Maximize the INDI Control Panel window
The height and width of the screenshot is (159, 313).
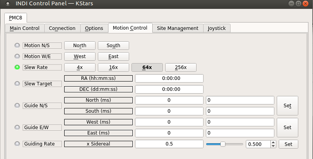click(x=298, y=4)
